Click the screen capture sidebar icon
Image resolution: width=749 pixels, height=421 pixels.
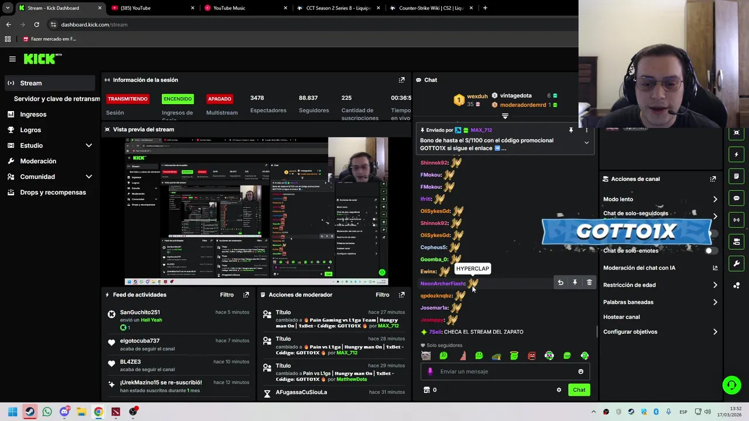click(x=736, y=133)
